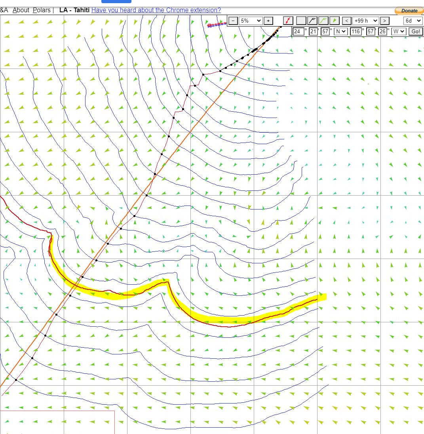Open the 6d routing duration dropdown
The image size is (424, 434).
pos(413,21)
